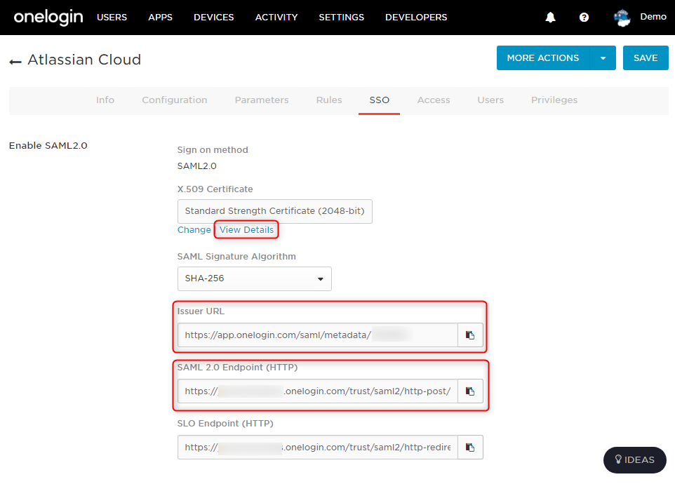Open the DEVICES menu
Screen dimensions: 675x484
coord(213,18)
